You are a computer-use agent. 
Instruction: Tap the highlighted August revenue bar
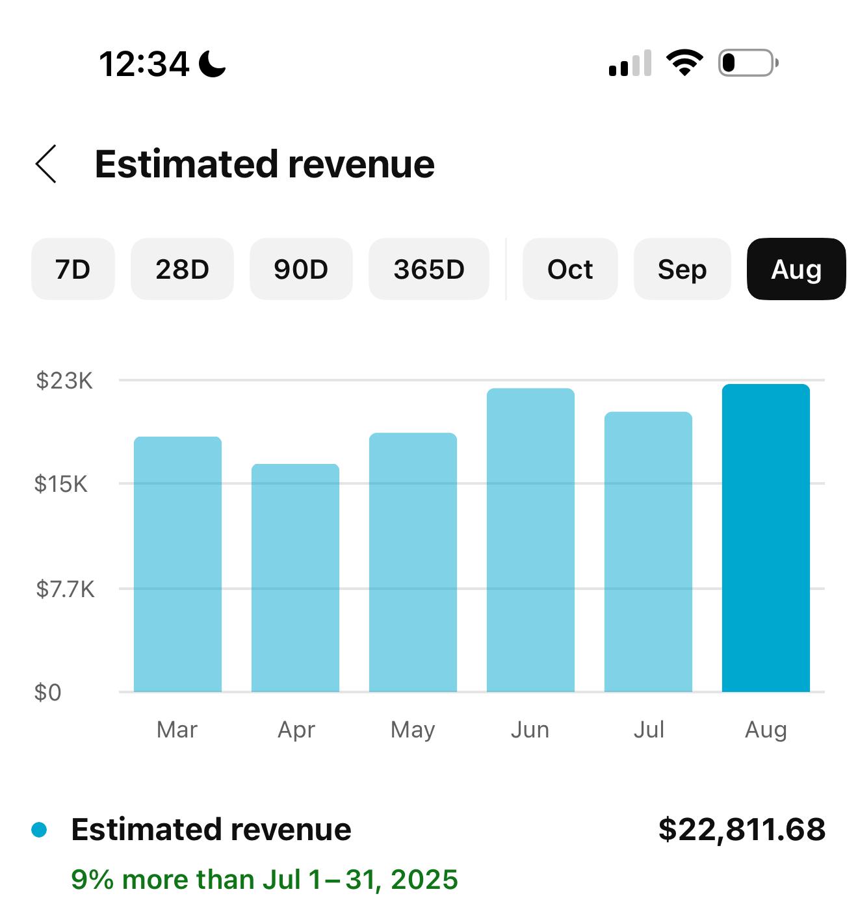(766, 538)
